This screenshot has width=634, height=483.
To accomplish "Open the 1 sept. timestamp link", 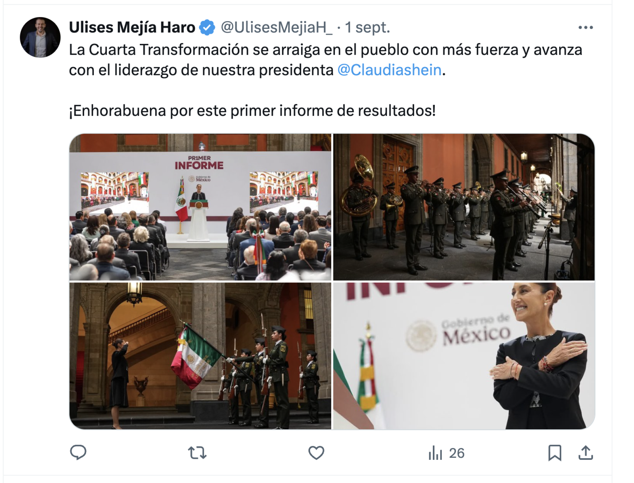I will coord(368,28).
